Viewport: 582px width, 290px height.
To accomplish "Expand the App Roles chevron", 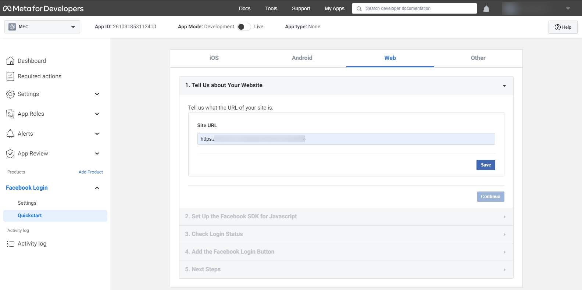I will [97, 114].
